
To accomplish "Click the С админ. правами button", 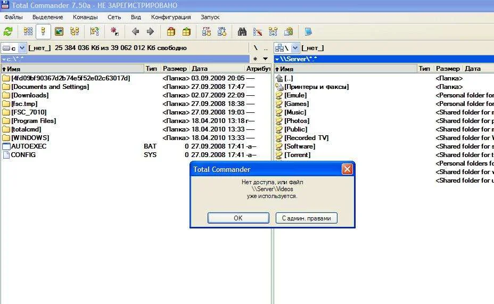I will 306,218.
